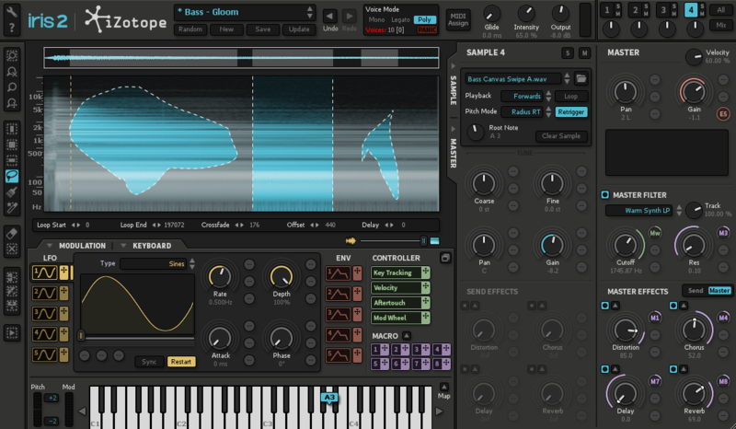The height and width of the screenshot is (429, 736).
Task: Select the Lasso selection tool
Action: point(12,176)
